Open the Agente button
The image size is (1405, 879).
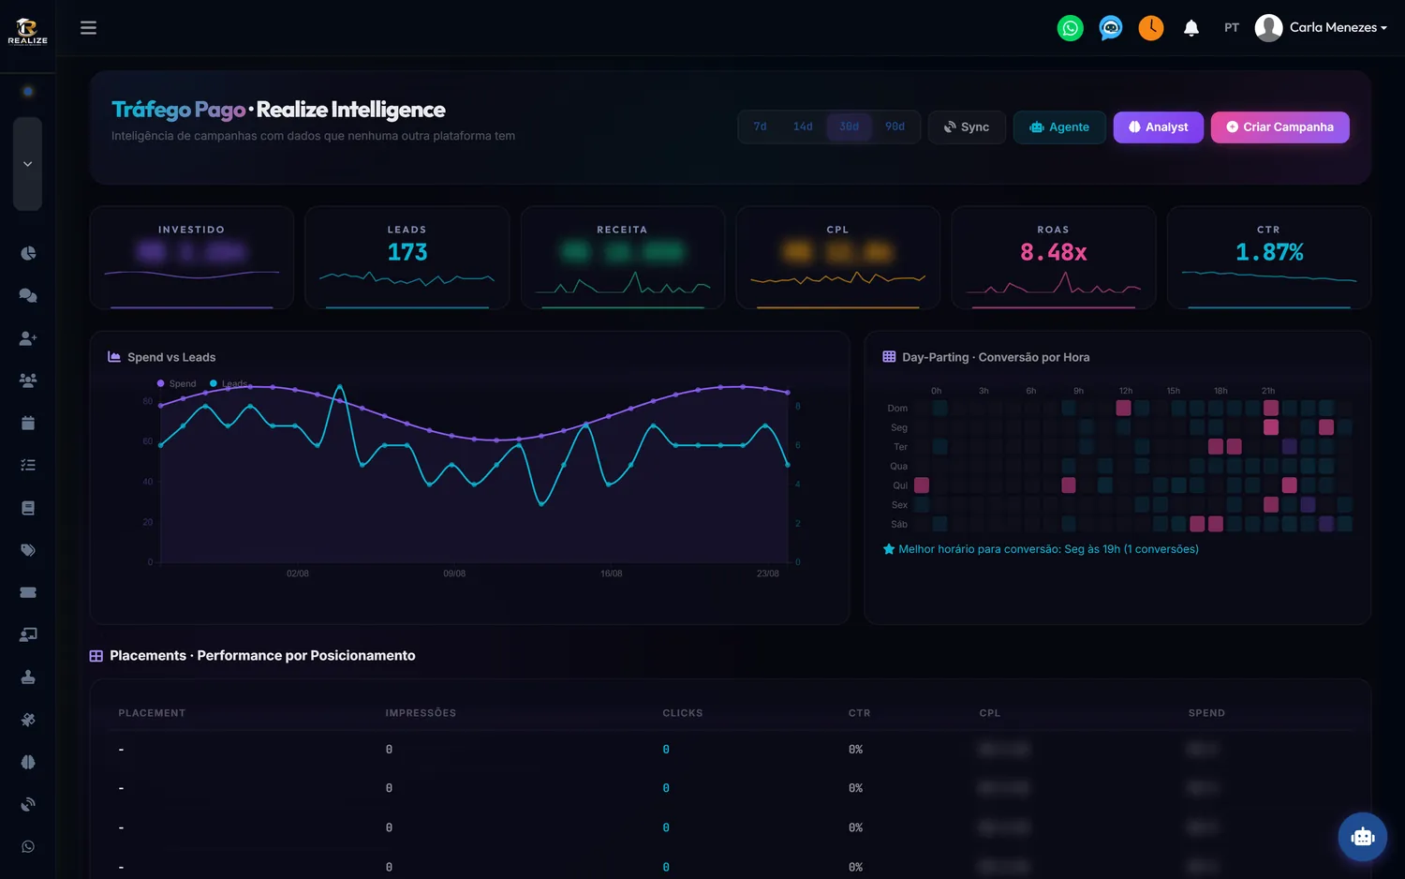pos(1059,127)
